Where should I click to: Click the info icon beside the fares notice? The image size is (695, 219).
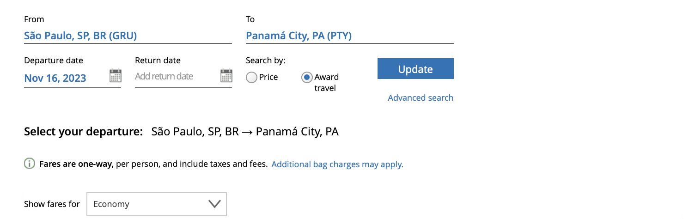(x=30, y=164)
